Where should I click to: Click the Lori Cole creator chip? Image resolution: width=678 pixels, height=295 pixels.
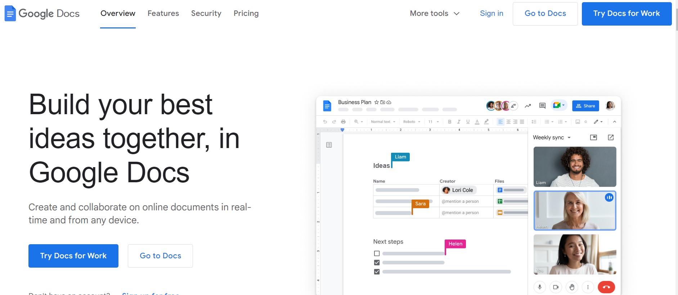(458, 190)
